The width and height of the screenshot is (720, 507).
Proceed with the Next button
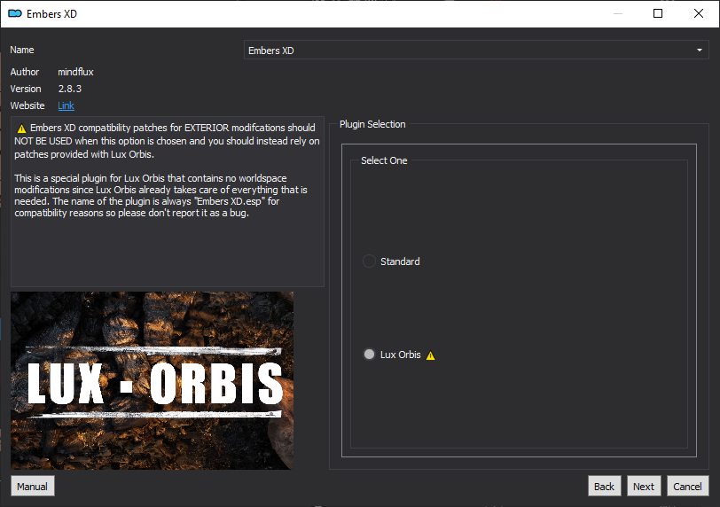point(644,486)
